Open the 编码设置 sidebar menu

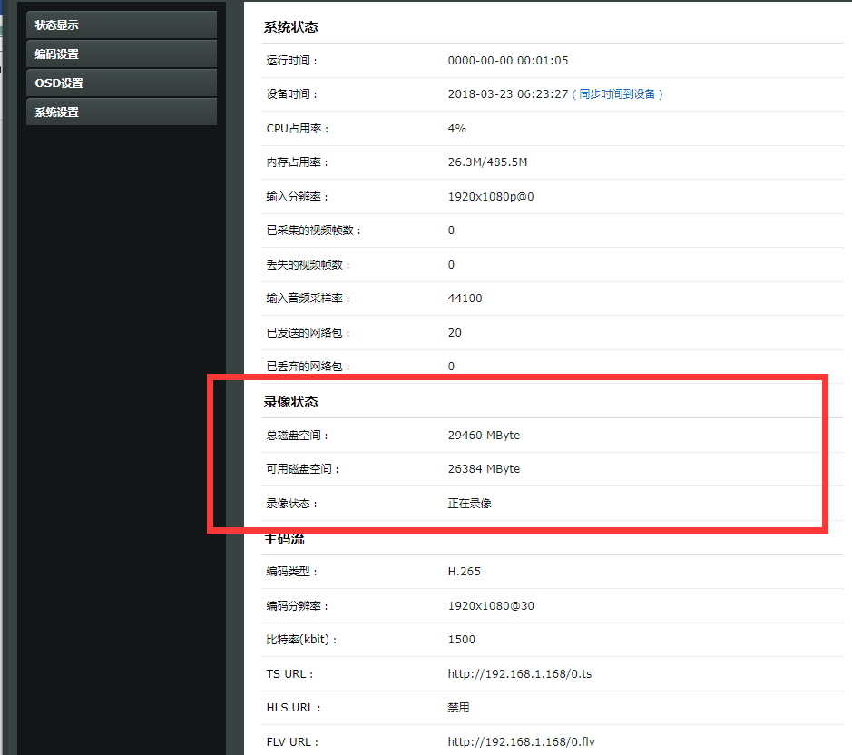pyautogui.click(x=121, y=54)
